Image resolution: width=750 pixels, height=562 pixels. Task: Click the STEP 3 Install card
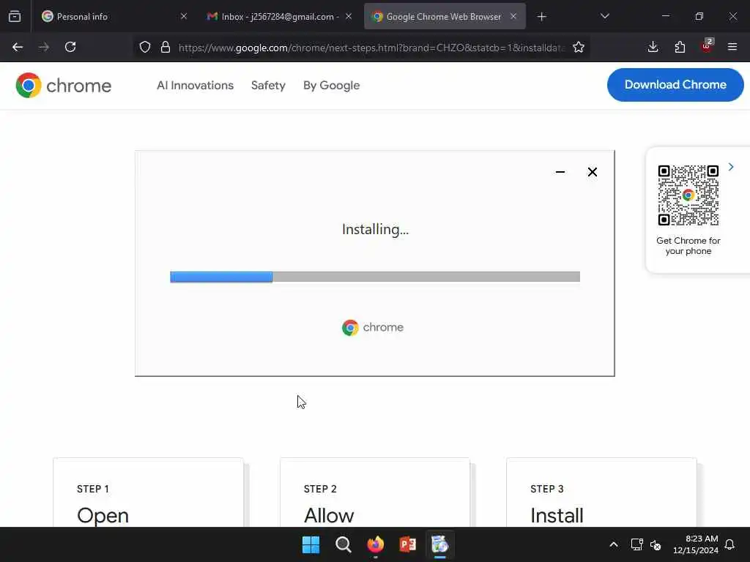click(x=601, y=492)
